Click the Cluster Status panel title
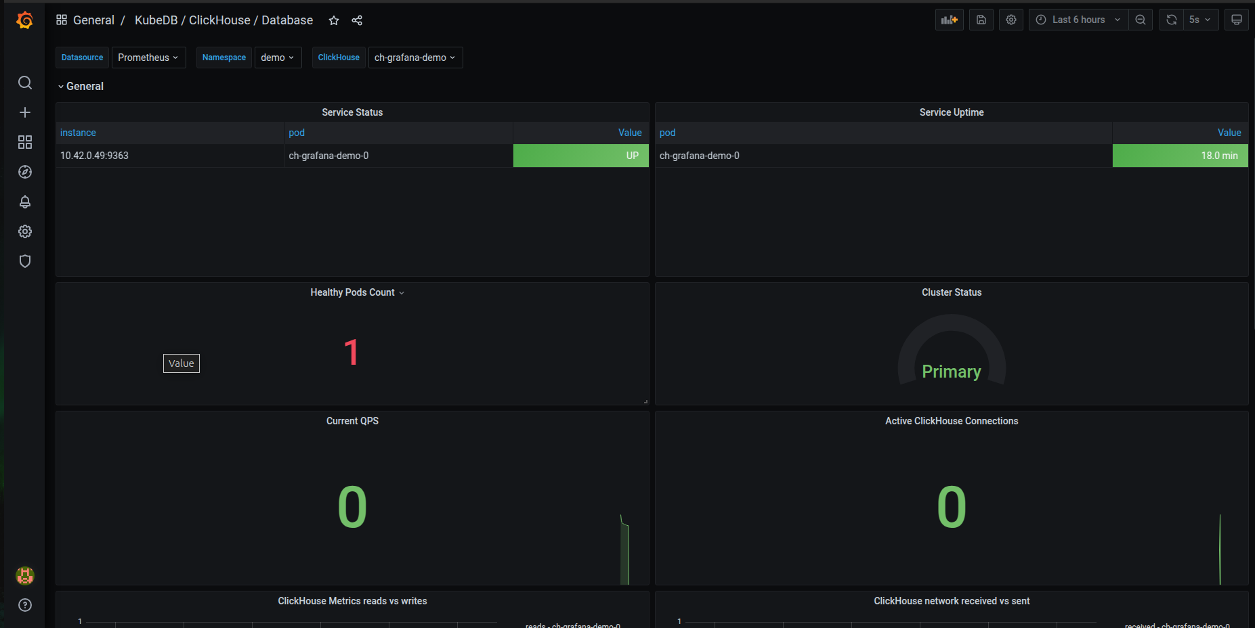This screenshot has height=628, width=1255. coord(952,292)
